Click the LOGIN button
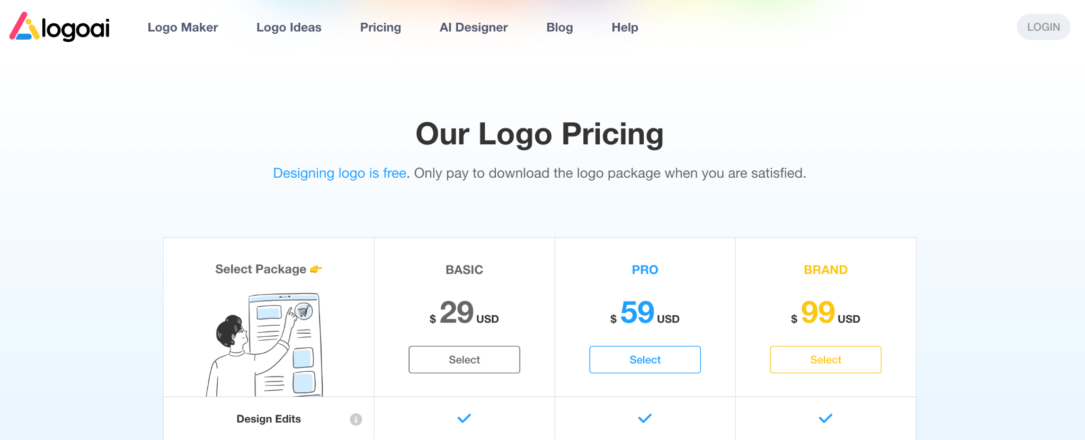This screenshot has height=440, width=1085. coord(1043,27)
